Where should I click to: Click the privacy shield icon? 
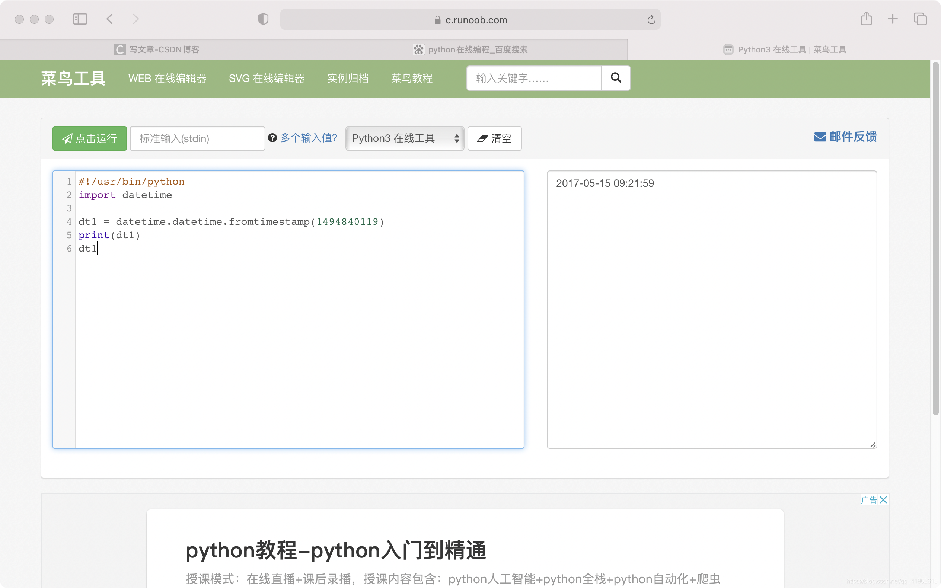(263, 19)
